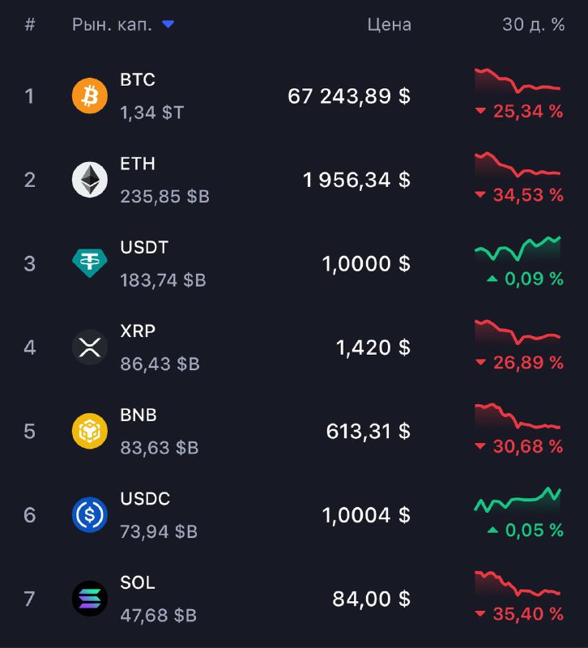
Task: Open the Solana gradient logo icon
Action: (x=90, y=599)
